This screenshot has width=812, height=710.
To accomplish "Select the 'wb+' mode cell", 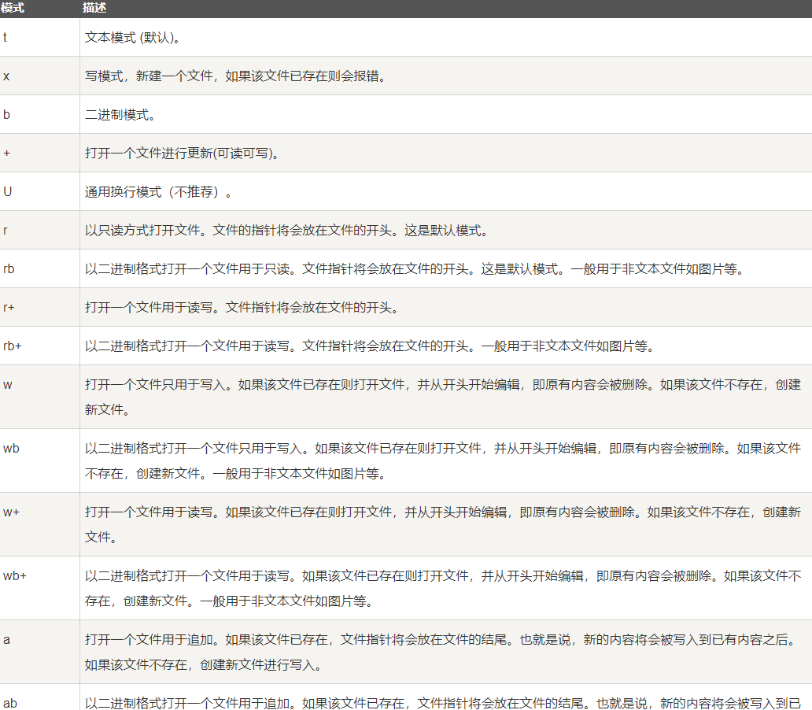I will [39, 588].
